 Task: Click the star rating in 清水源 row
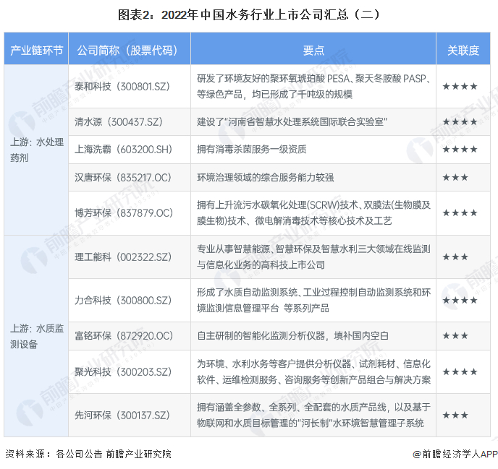tap(460, 122)
